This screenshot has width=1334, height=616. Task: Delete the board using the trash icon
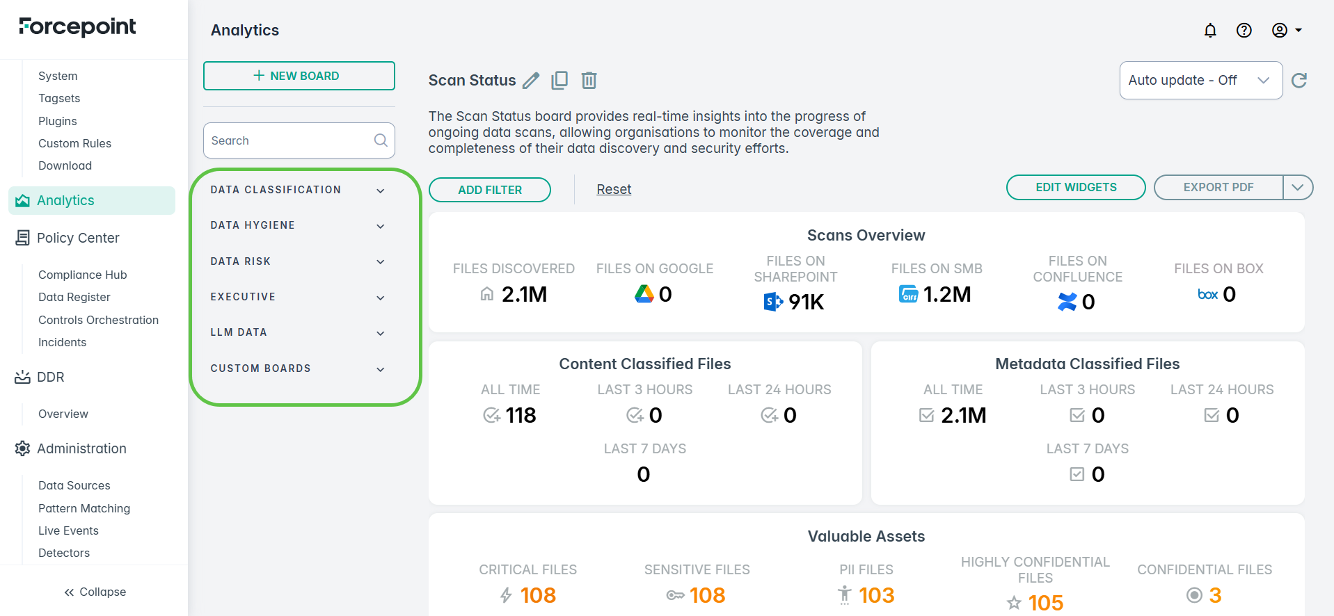[589, 81]
